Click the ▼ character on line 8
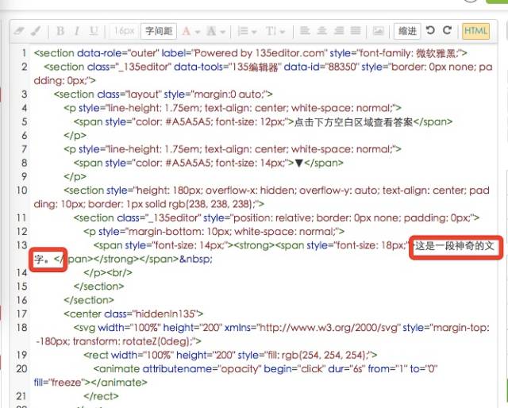 coord(299,163)
